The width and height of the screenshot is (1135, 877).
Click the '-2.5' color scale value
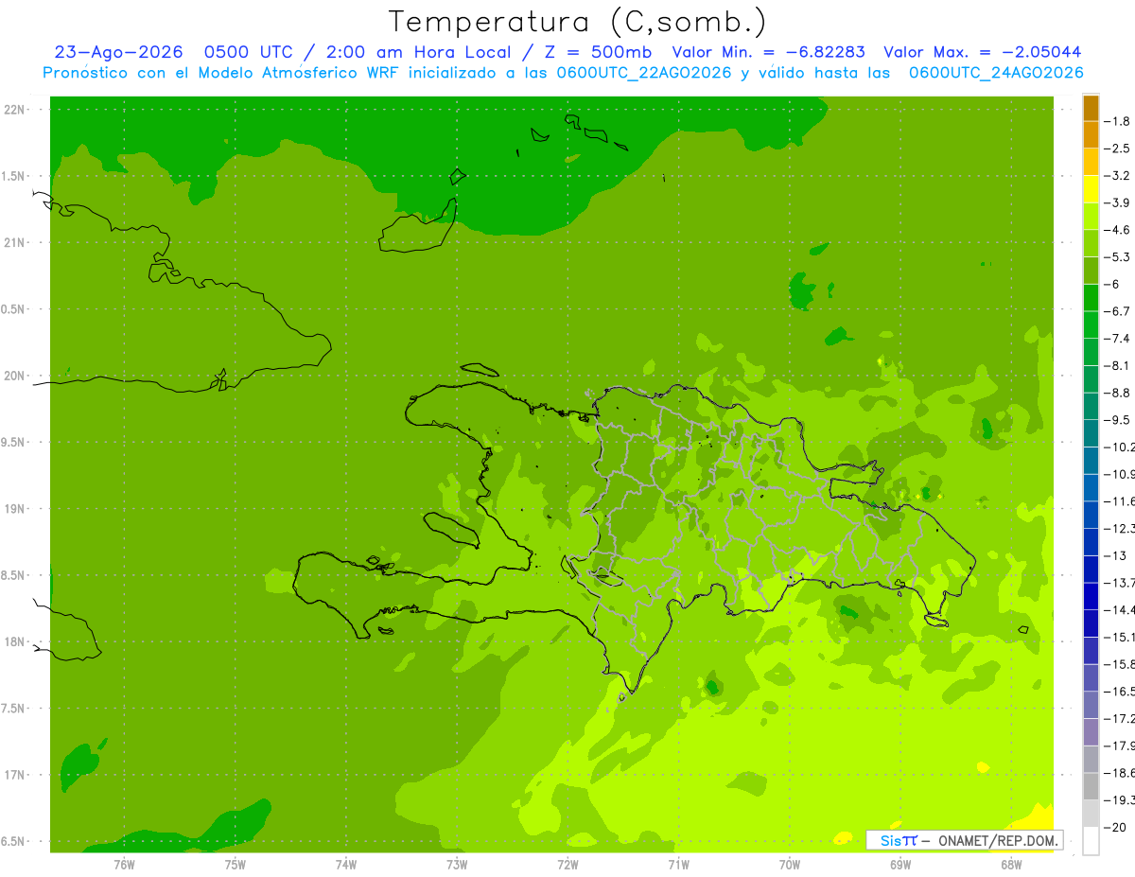coord(1117,149)
